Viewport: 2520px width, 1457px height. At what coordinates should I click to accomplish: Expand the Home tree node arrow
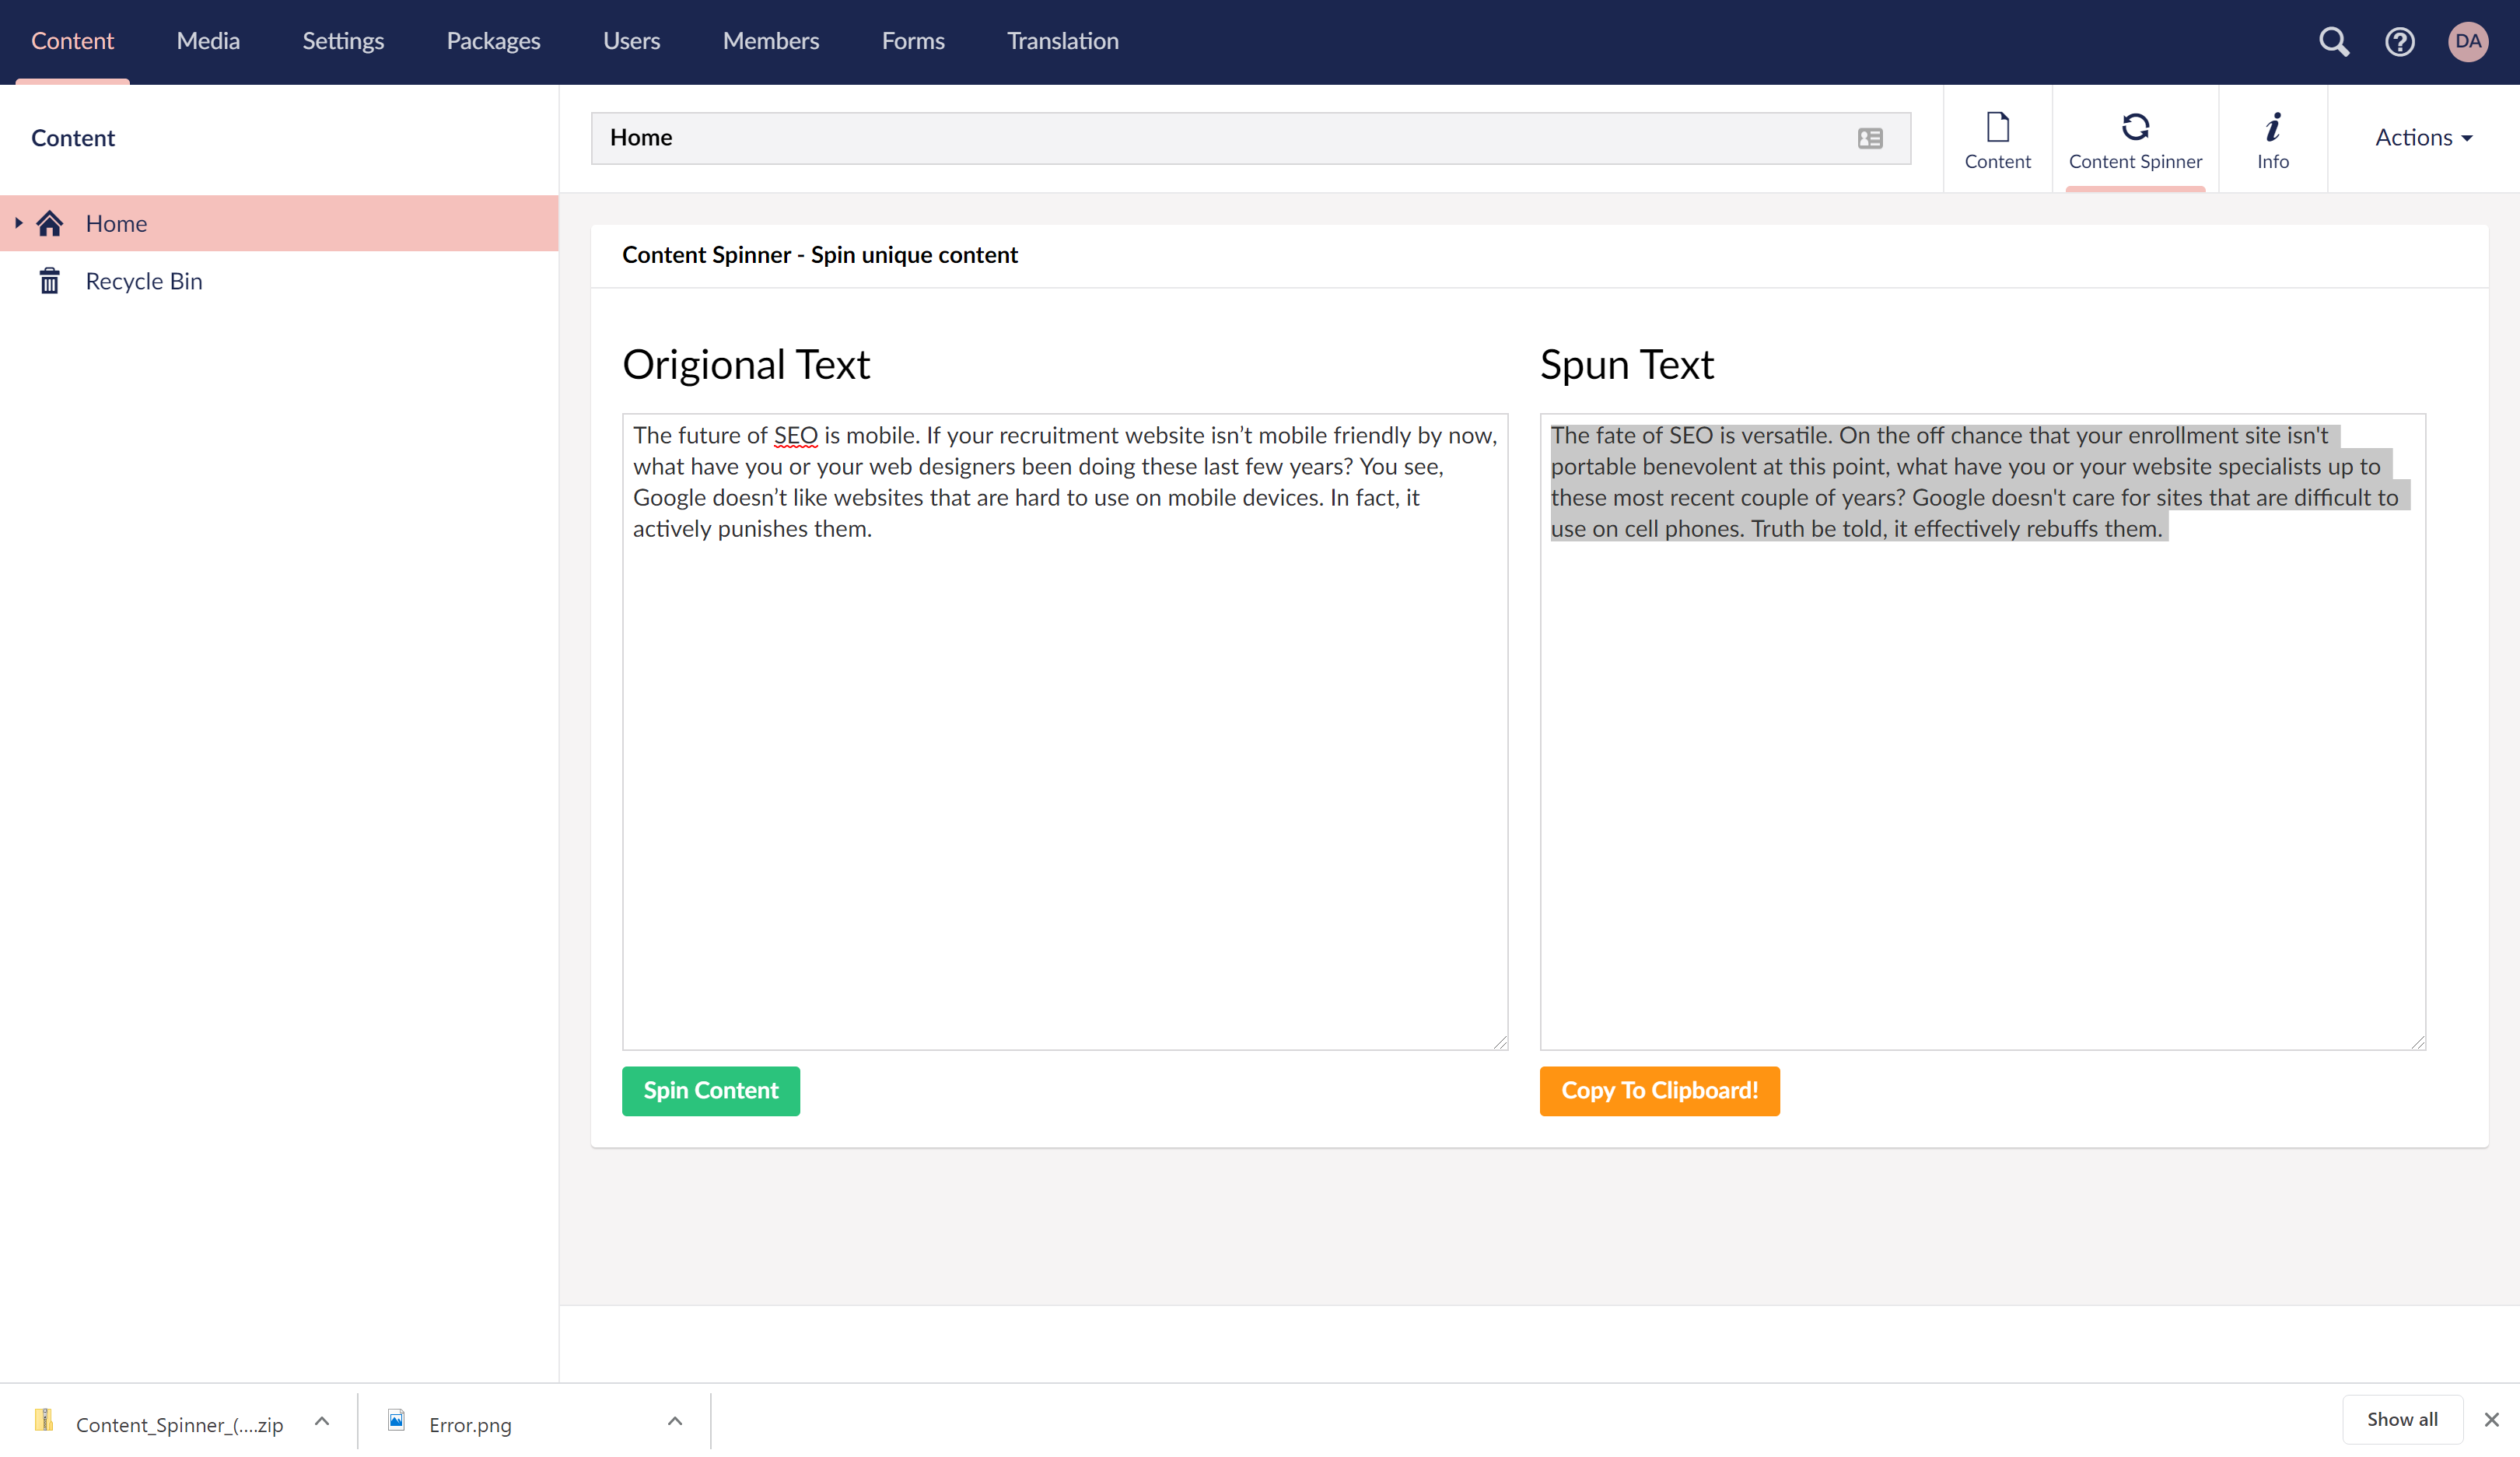[x=18, y=223]
